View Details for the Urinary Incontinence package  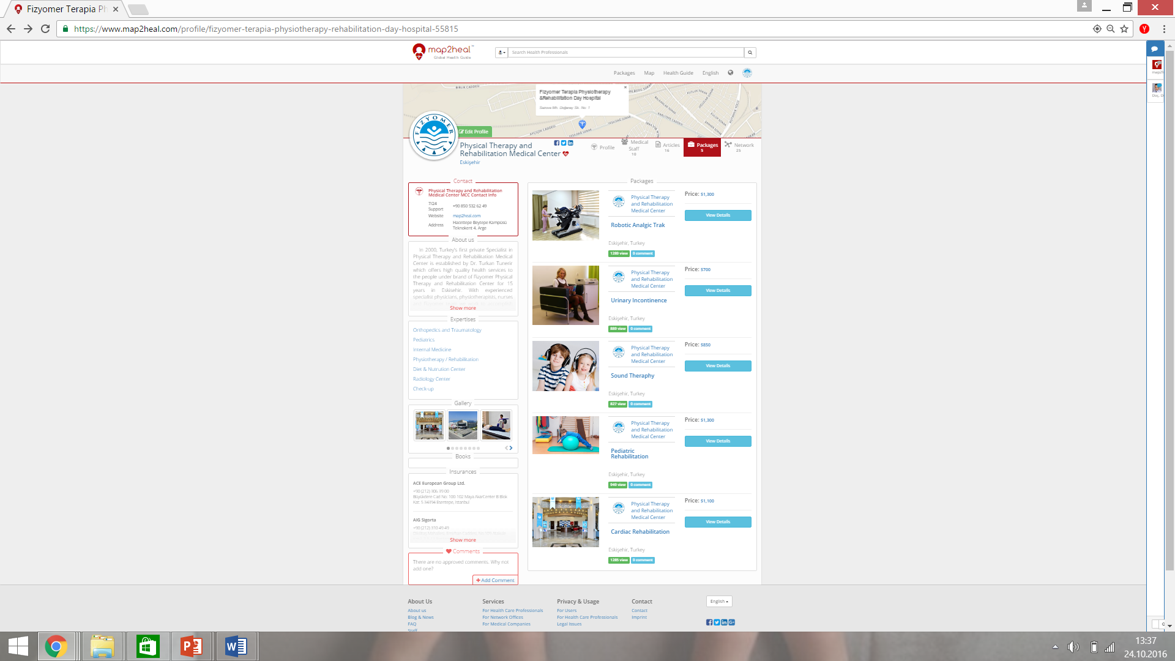click(x=718, y=291)
